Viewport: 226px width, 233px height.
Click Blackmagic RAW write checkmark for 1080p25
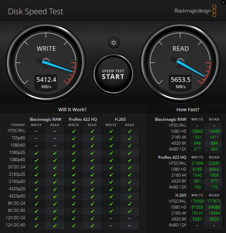point(36,153)
